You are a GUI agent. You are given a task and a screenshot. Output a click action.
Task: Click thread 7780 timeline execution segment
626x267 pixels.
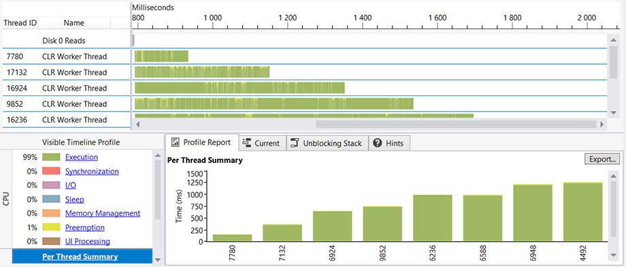point(161,57)
